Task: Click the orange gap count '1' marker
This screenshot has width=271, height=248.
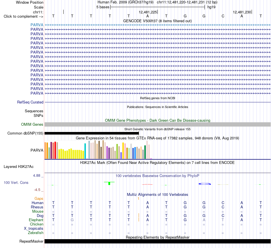Action: pyautogui.click(x=138, y=199)
